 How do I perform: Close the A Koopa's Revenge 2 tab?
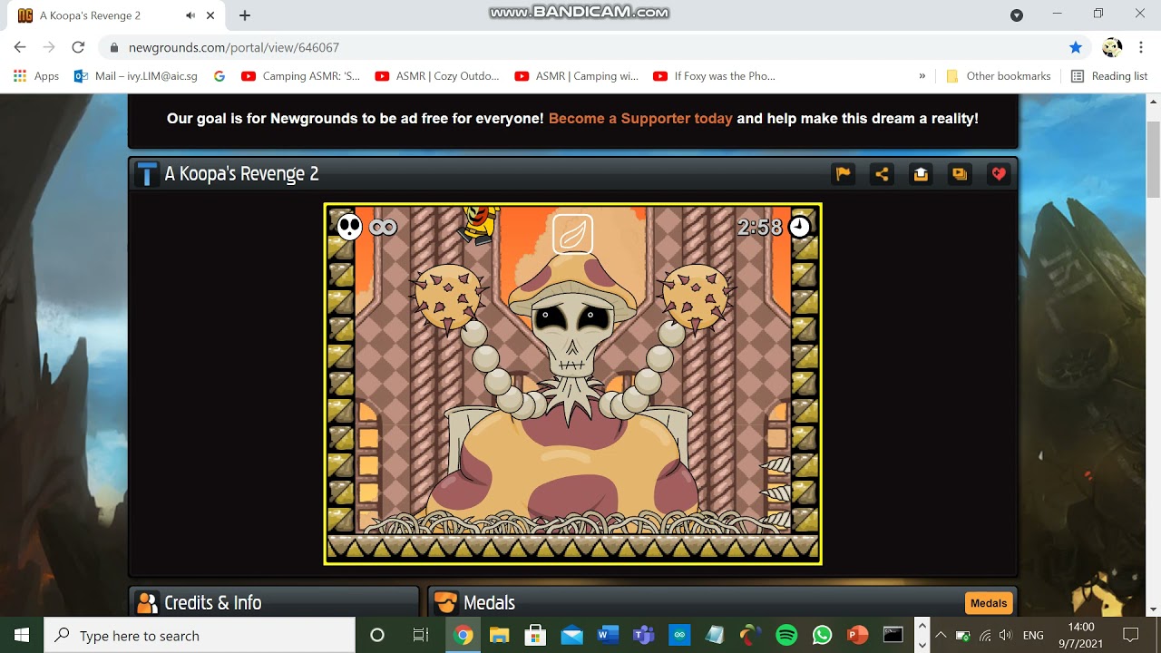(210, 15)
